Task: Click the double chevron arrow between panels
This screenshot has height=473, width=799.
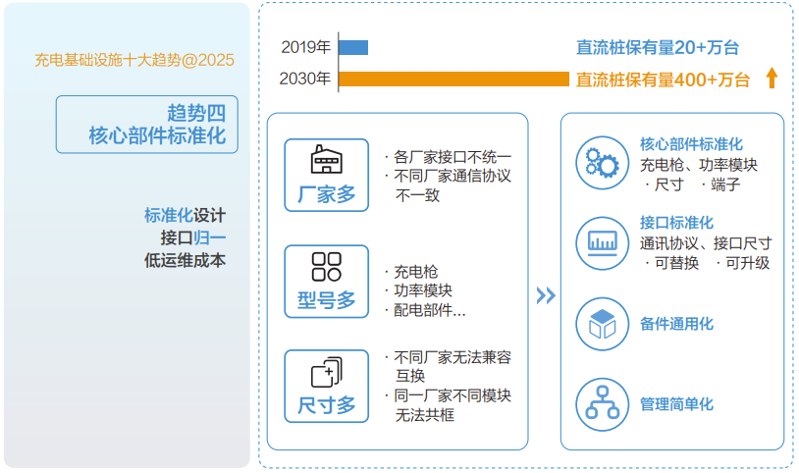Action: click(x=546, y=295)
